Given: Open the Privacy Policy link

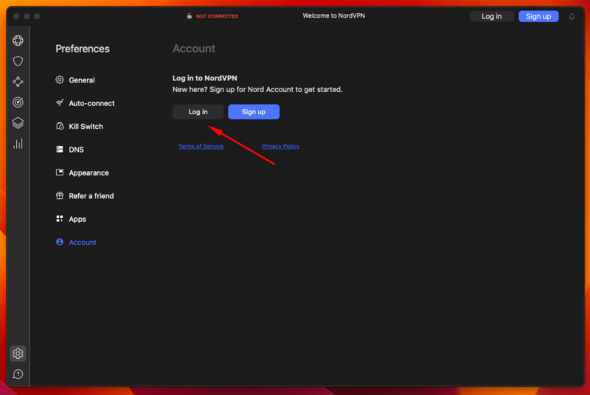Looking at the screenshot, I should (x=280, y=146).
